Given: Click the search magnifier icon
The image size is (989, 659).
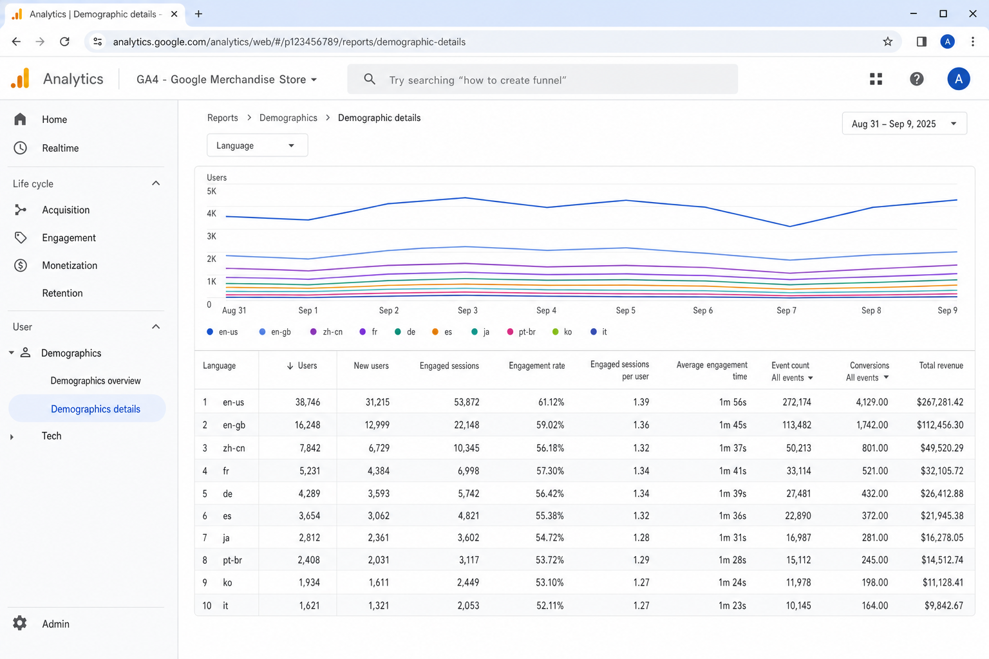Looking at the screenshot, I should [x=370, y=79].
